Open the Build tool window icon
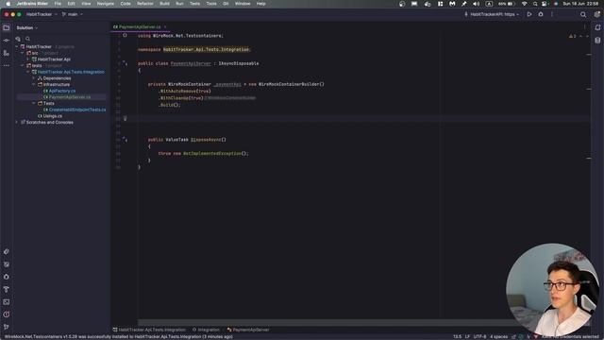The width and height of the screenshot is (604, 340). pos(7,290)
